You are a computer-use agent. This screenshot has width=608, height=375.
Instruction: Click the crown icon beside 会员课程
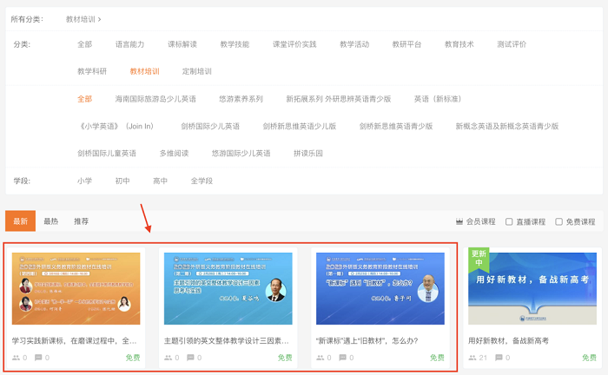[x=459, y=221]
